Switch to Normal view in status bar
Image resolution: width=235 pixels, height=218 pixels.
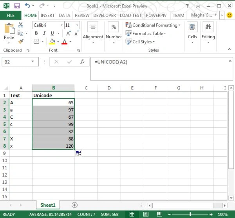[x=132, y=214]
